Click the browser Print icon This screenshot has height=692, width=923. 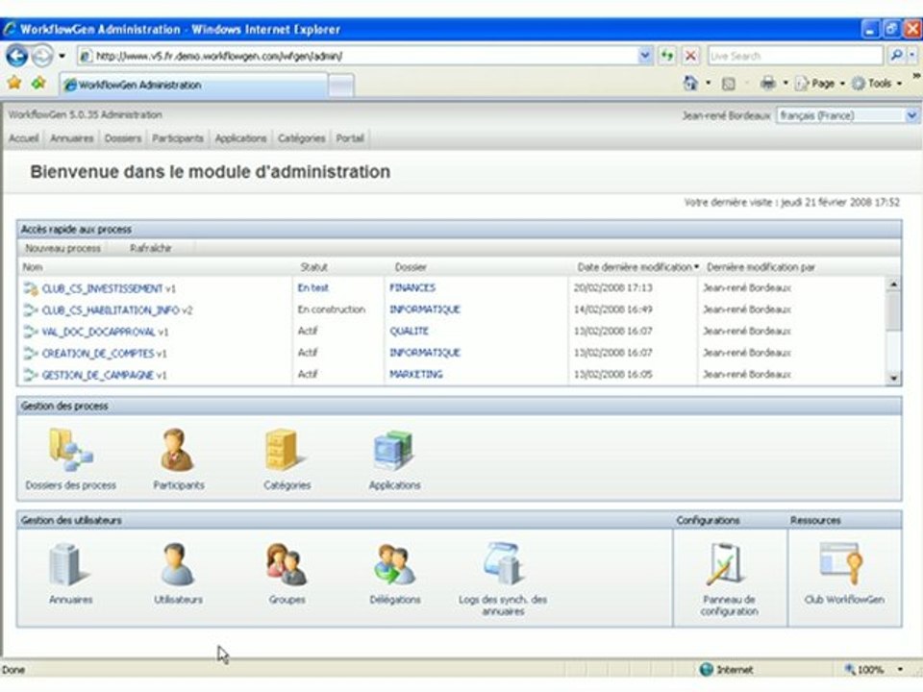coord(767,83)
